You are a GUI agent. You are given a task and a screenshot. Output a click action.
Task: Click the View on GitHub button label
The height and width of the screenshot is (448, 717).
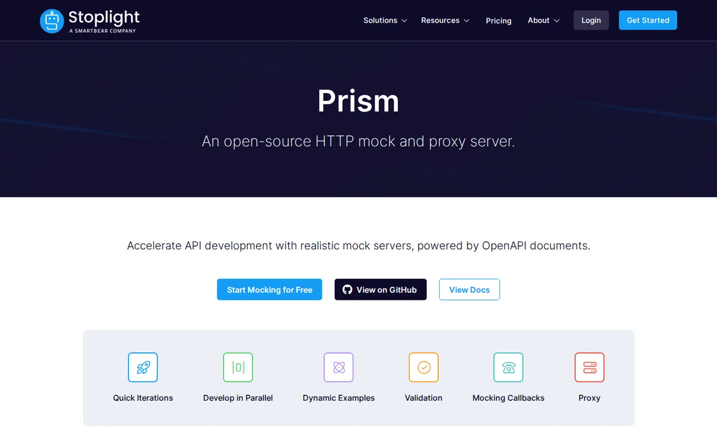[x=387, y=290]
